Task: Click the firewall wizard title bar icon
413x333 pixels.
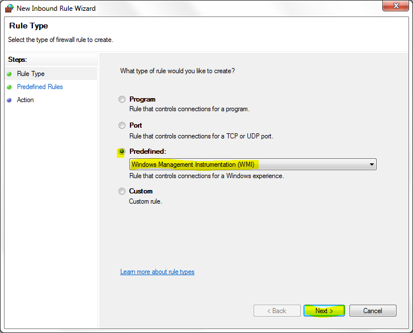Action: 9,9
